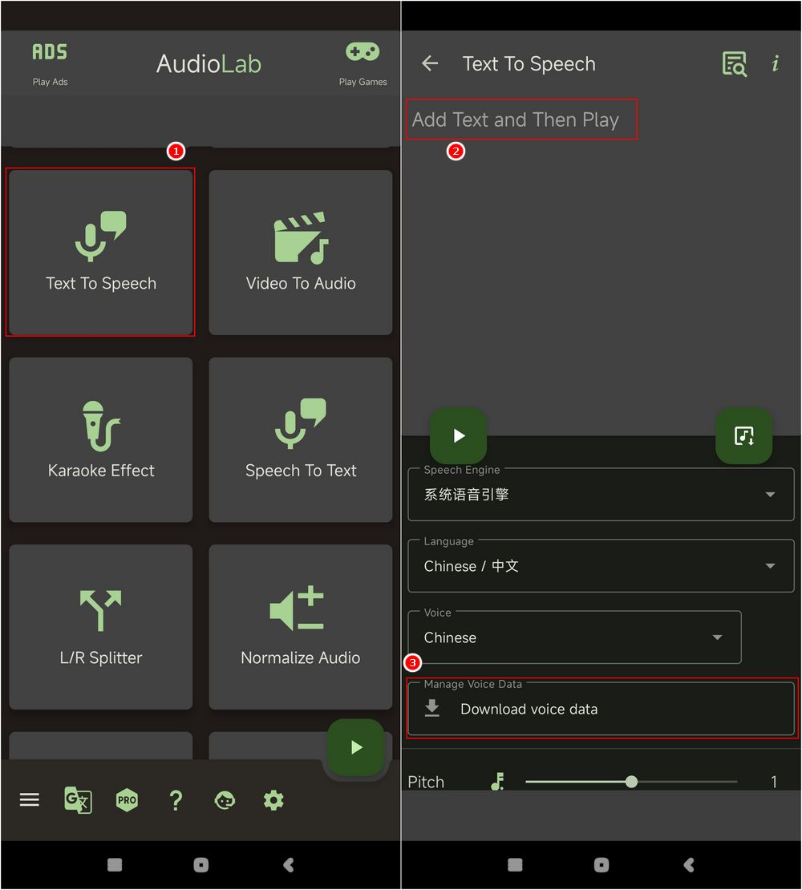This screenshot has height=890, width=802.
Task: Open the Text To Speech tool tile
Action: point(101,253)
